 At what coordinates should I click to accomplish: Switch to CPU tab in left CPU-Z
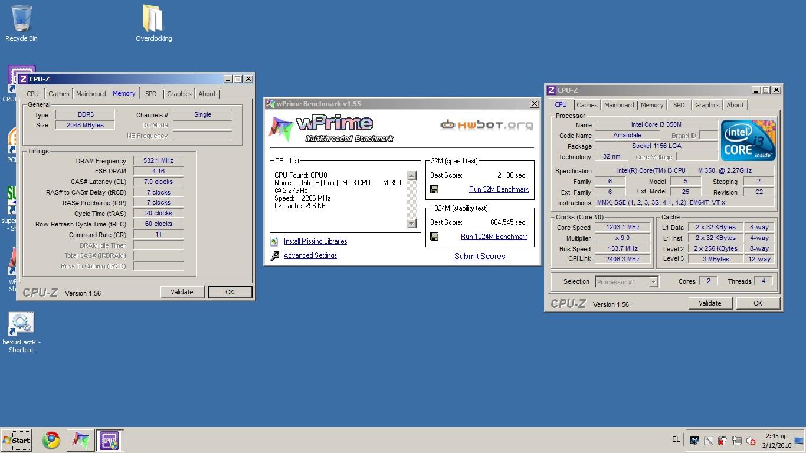pos(33,94)
